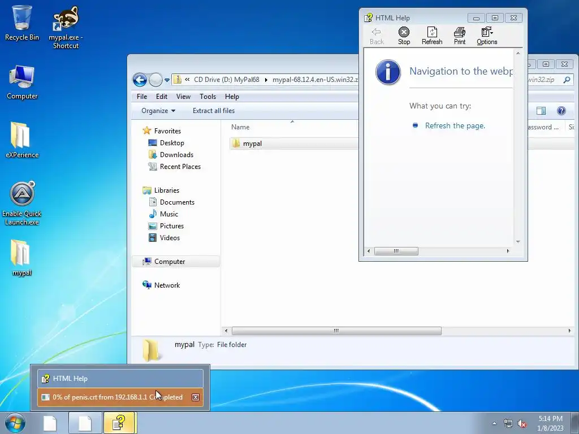Select the Computer desktop icon
The height and width of the screenshot is (434, 579).
click(22, 83)
